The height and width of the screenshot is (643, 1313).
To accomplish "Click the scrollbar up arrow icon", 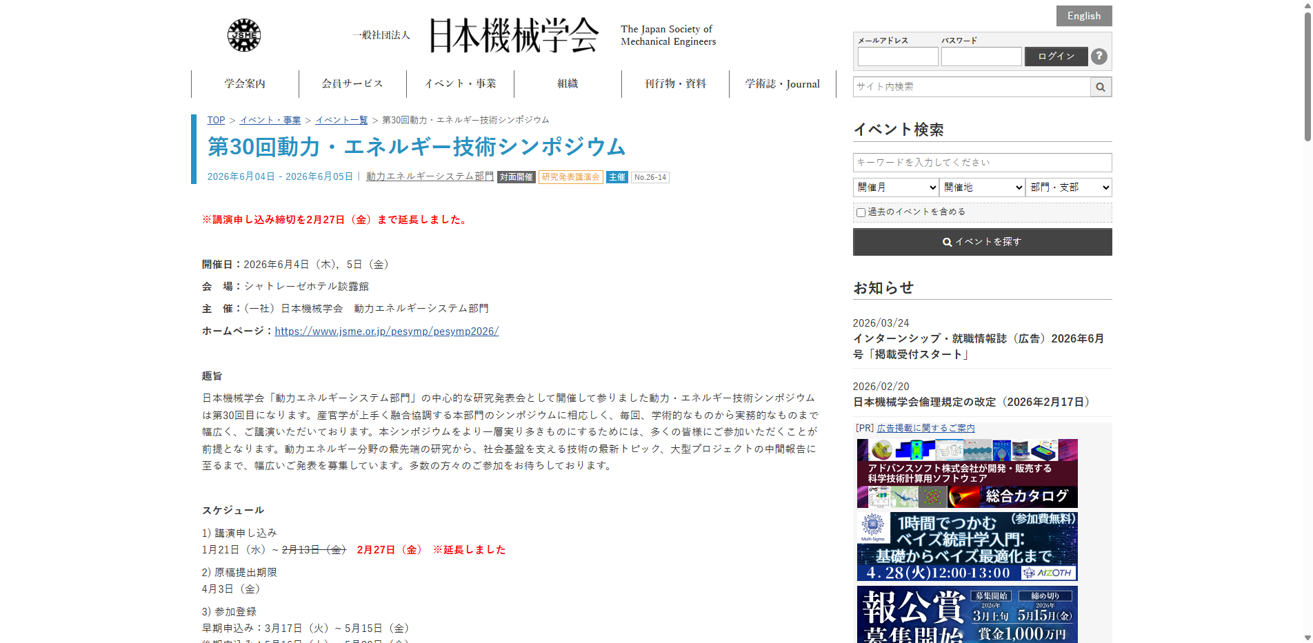I will (1307, 7).
